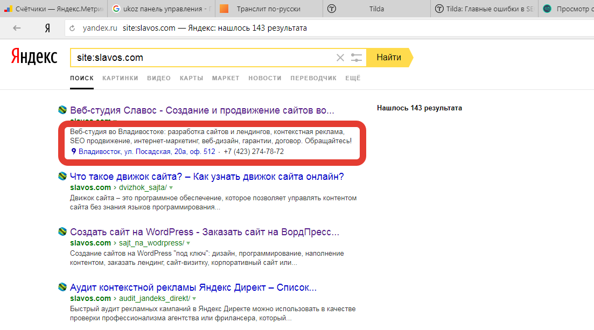Click slavos.com domain above dvizhok_sajta path
The image size is (594, 330).
coord(90,187)
